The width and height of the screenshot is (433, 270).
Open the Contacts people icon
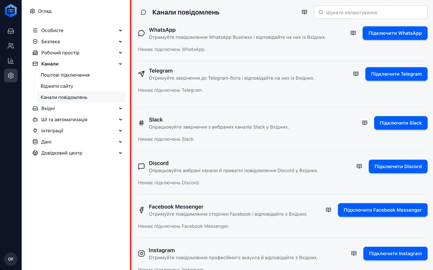(11, 46)
